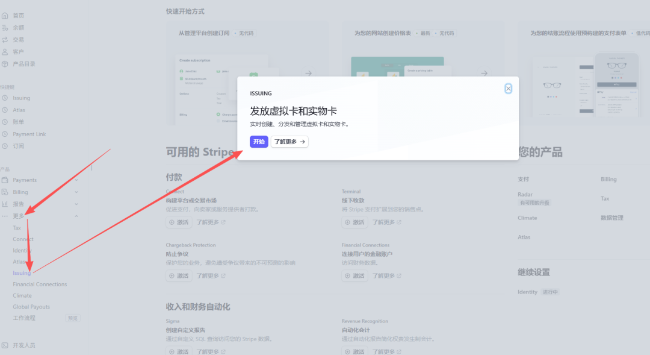This screenshot has height=355, width=650.
Task: Open 了解更多 link for Sigma
Action: coord(211,351)
